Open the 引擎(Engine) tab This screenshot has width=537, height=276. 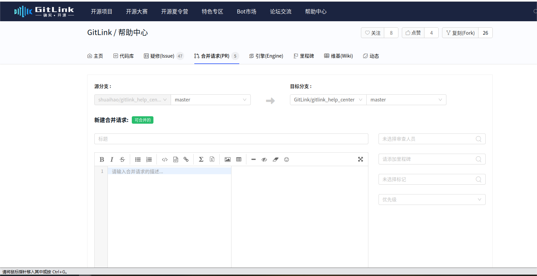[266, 56]
